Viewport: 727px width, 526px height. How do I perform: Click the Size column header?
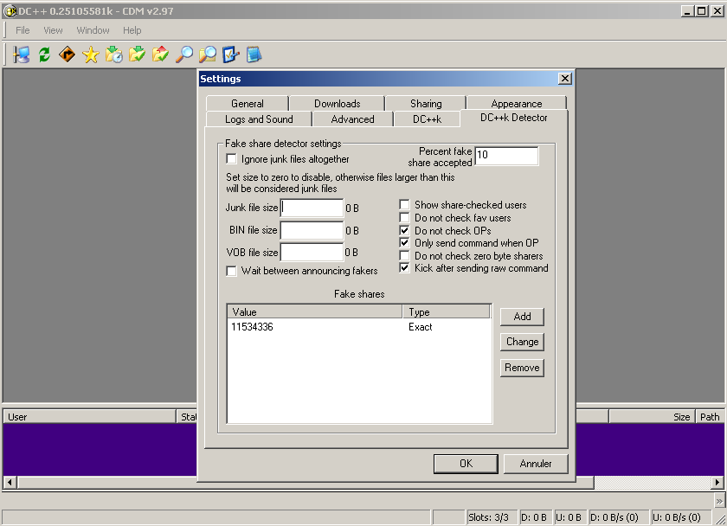coord(653,417)
